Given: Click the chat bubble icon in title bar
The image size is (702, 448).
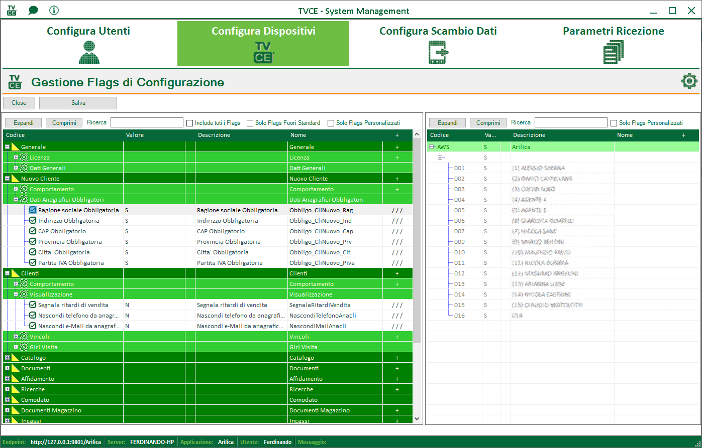Looking at the screenshot, I should (x=33, y=11).
